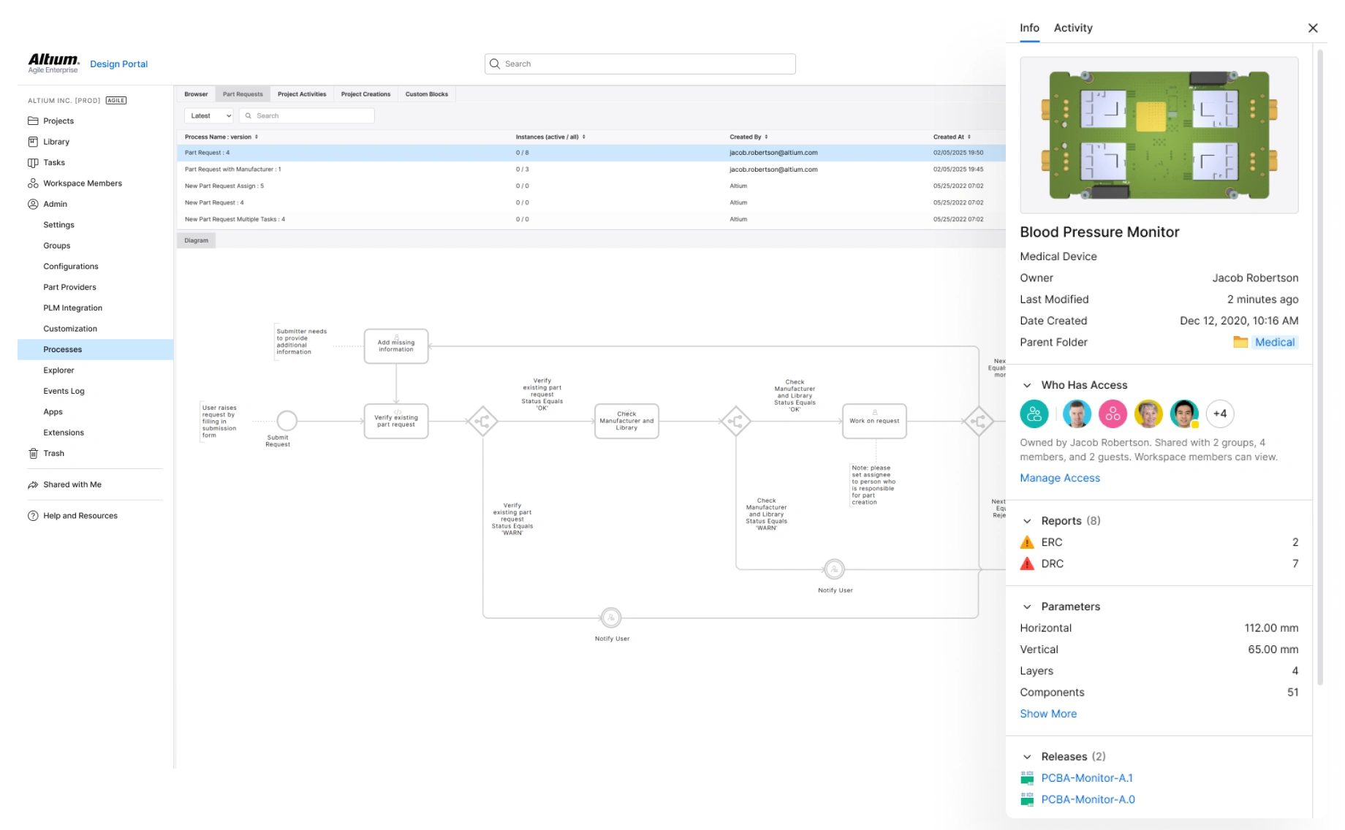The image size is (1345, 830).
Task: Click the Shared with Me arrow icon
Action: 33,485
